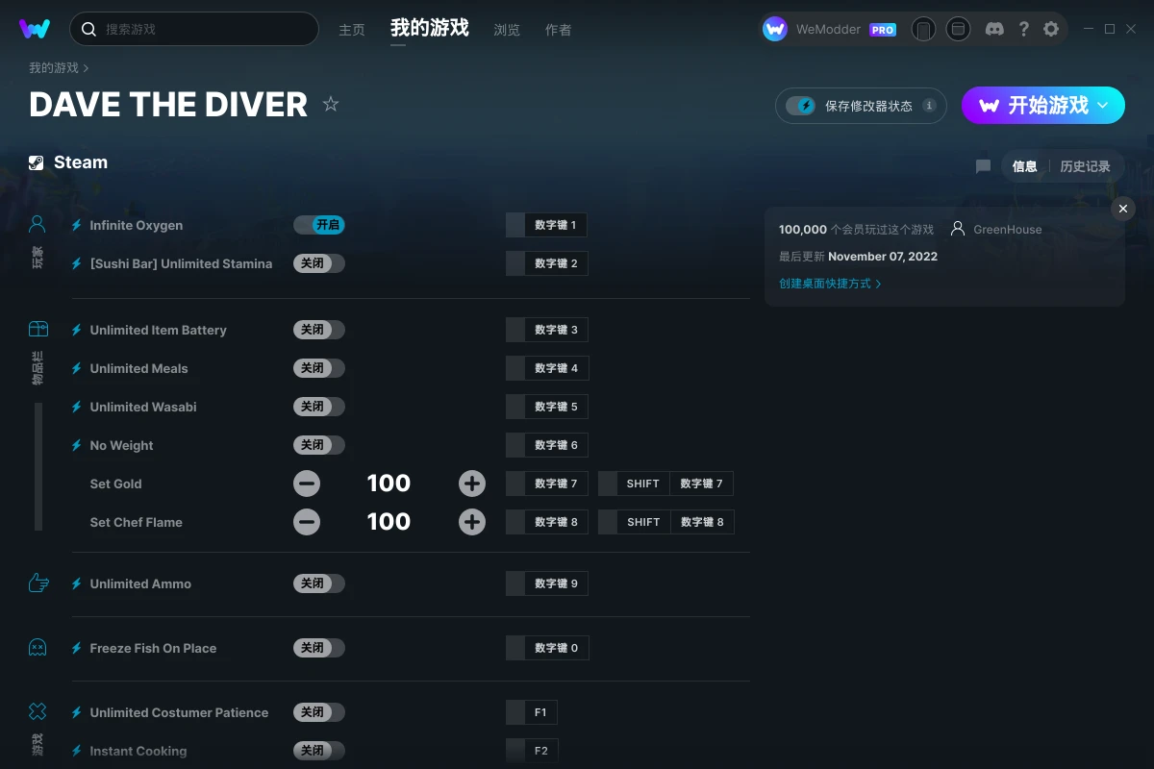This screenshot has width=1154, height=769.
Task: Enable Instant Cooking toggle
Action: click(319, 751)
